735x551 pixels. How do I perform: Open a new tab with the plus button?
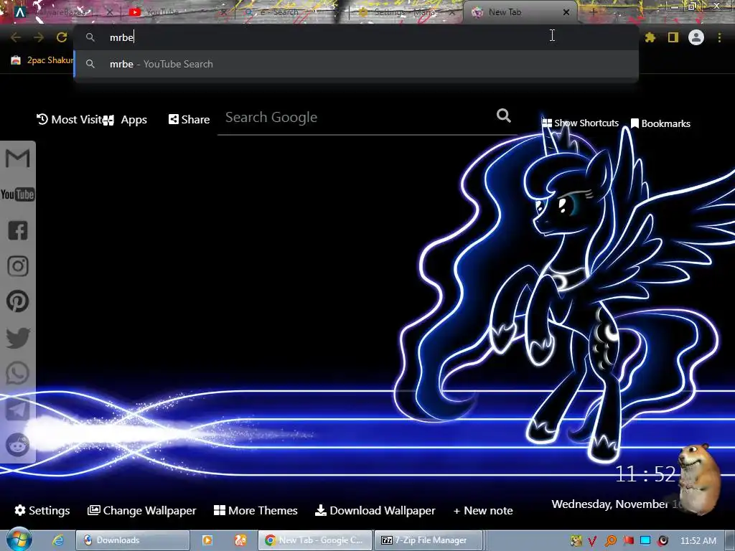(593, 12)
